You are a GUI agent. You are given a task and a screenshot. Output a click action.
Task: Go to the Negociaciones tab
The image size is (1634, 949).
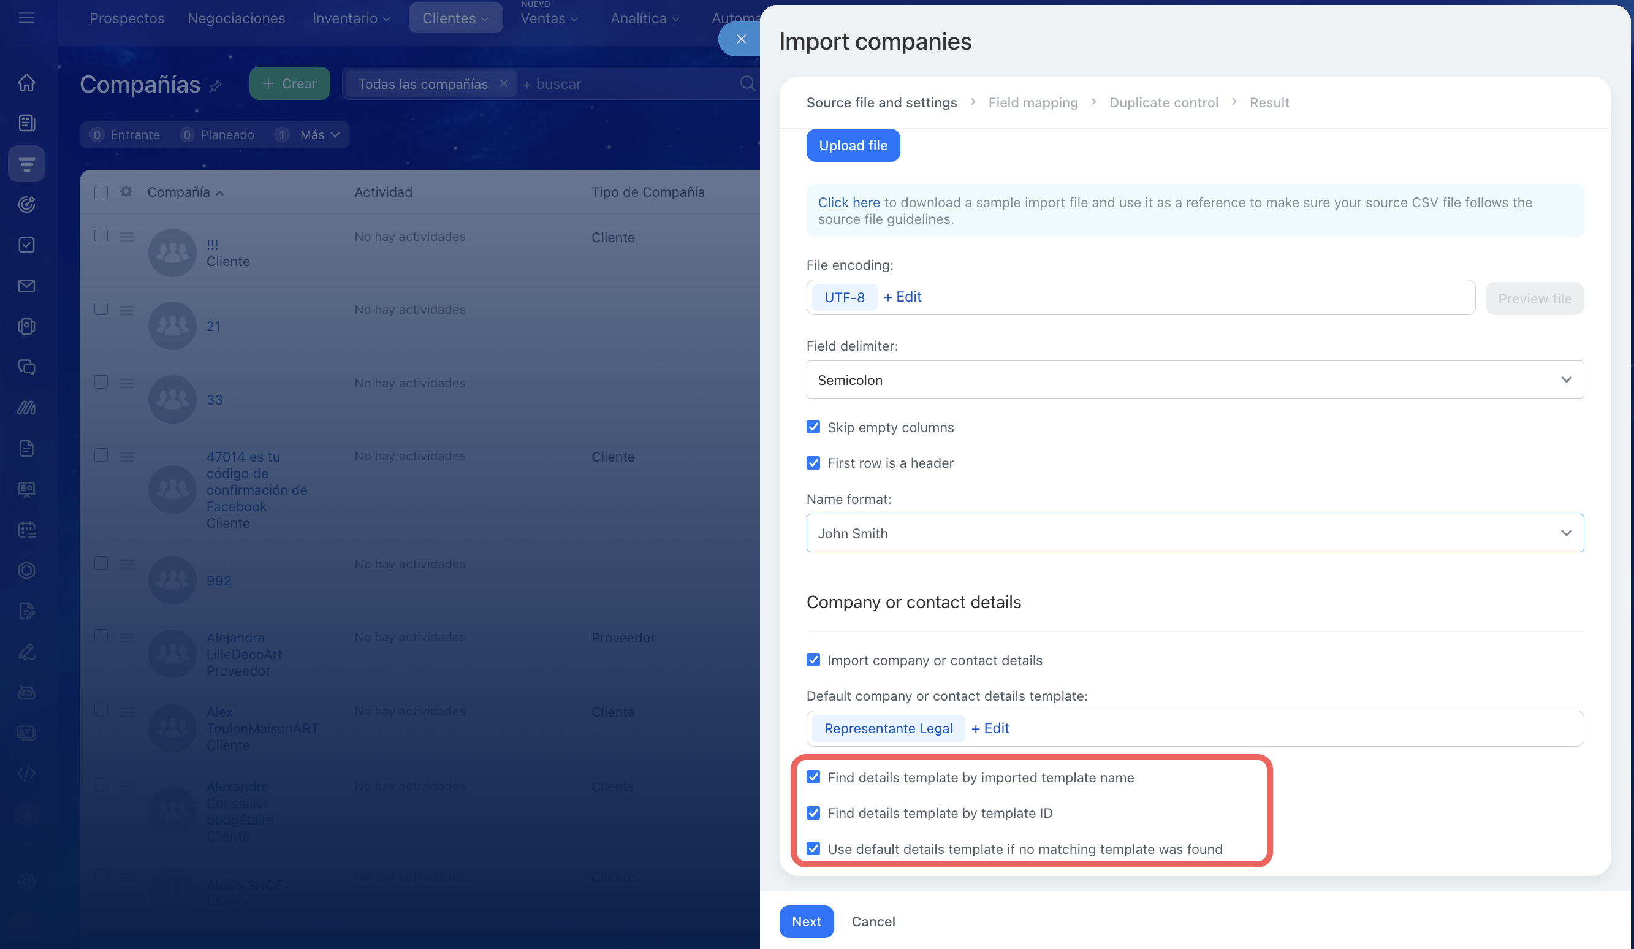[x=236, y=18]
